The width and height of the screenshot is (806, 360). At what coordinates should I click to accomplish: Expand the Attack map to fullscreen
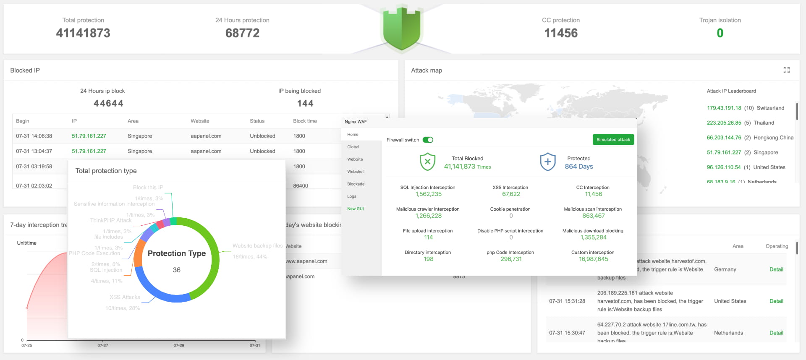tap(786, 70)
